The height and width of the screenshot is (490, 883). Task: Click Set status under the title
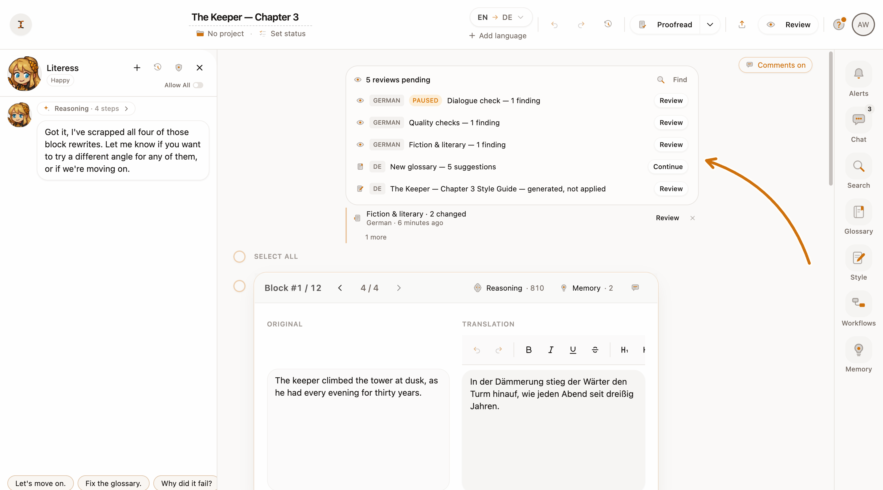click(x=282, y=34)
